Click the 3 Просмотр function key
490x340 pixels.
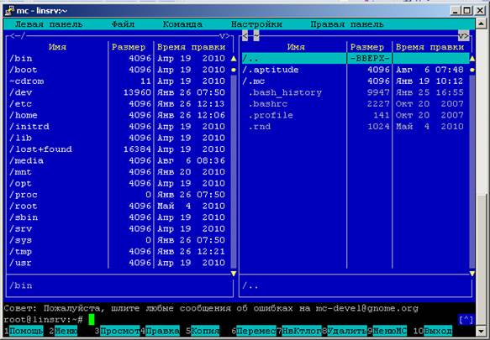pos(117,331)
